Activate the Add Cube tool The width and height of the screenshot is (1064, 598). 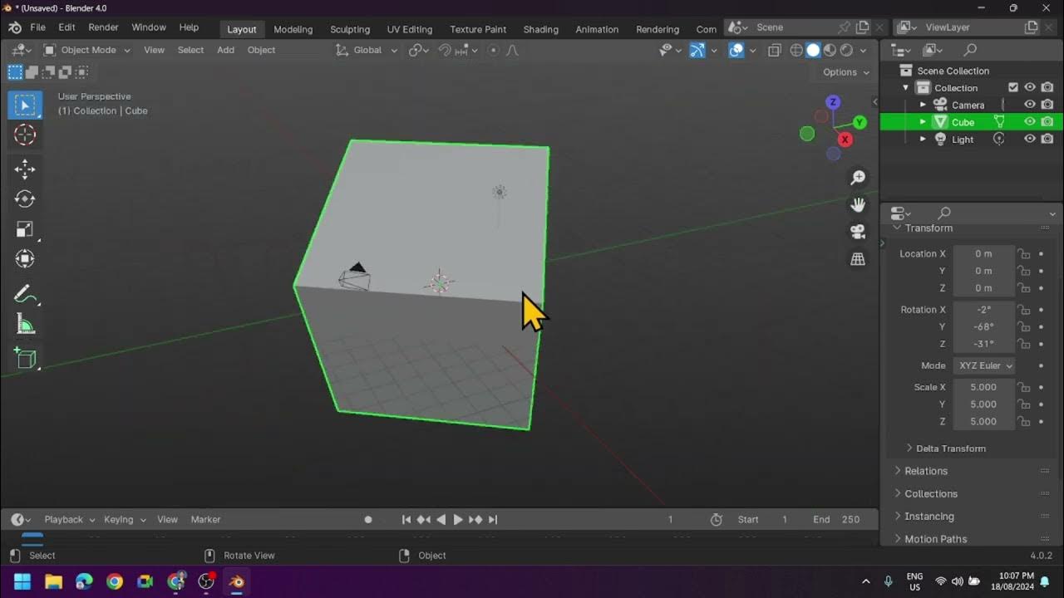(x=25, y=358)
